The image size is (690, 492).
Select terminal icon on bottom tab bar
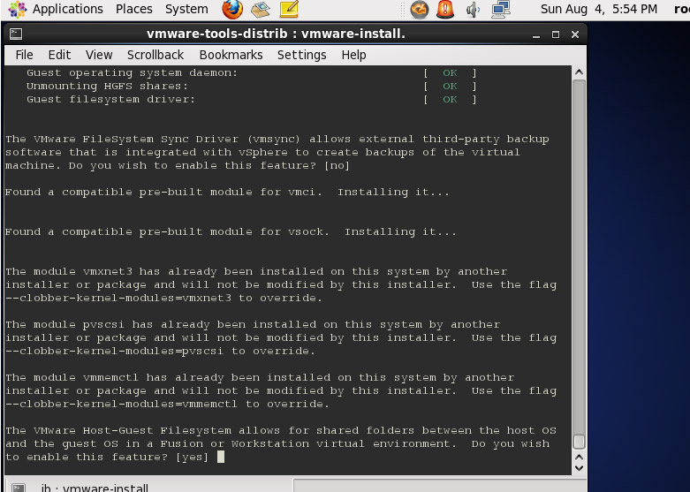[x=19, y=488]
